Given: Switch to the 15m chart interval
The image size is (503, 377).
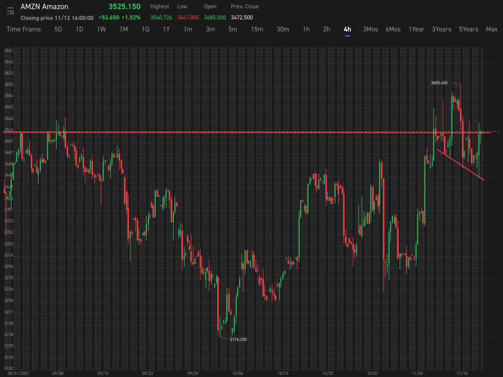Looking at the screenshot, I should point(257,29).
